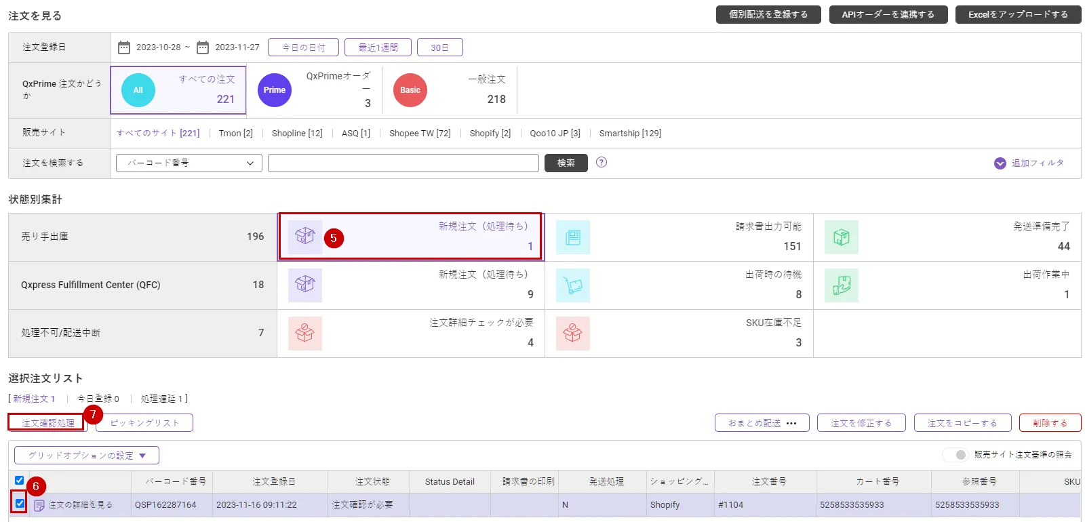Uncheck the QSP162287164 order row checkbox
Image resolution: width=1085 pixels, height=522 pixels.
[20, 504]
